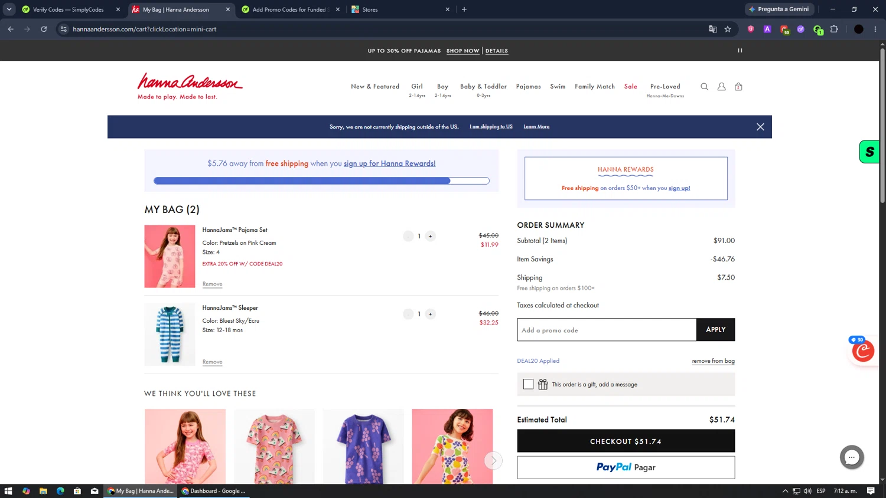886x498 pixels.
Task: Open DETAILS link in promo banner
Action: point(497,51)
